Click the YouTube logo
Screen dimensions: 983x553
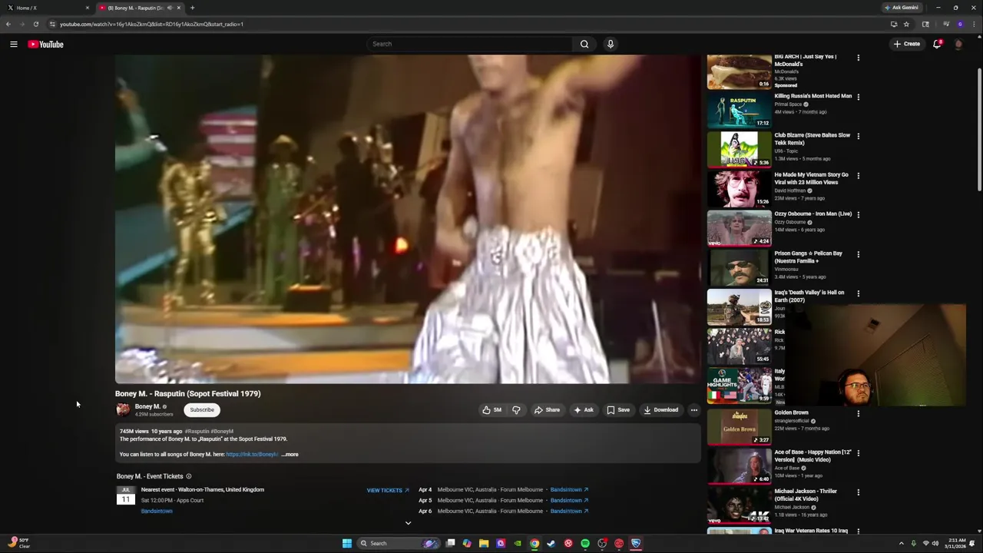(x=46, y=45)
